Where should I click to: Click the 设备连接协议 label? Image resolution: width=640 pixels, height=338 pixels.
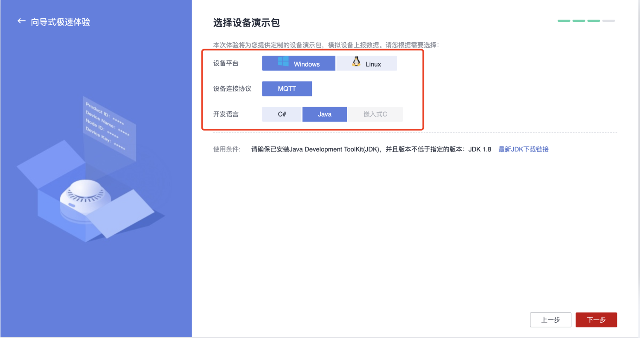[232, 89]
